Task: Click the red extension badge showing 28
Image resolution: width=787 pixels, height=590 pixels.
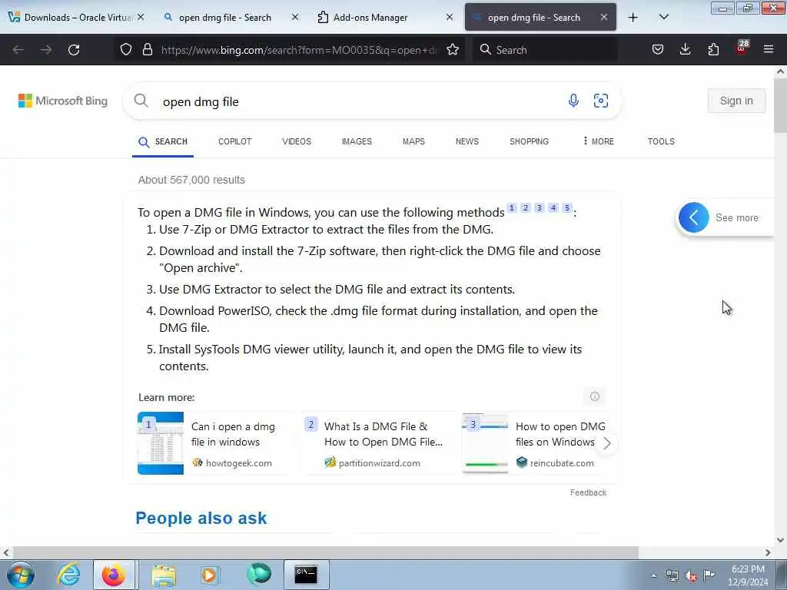Action: (x=742, y=48)
